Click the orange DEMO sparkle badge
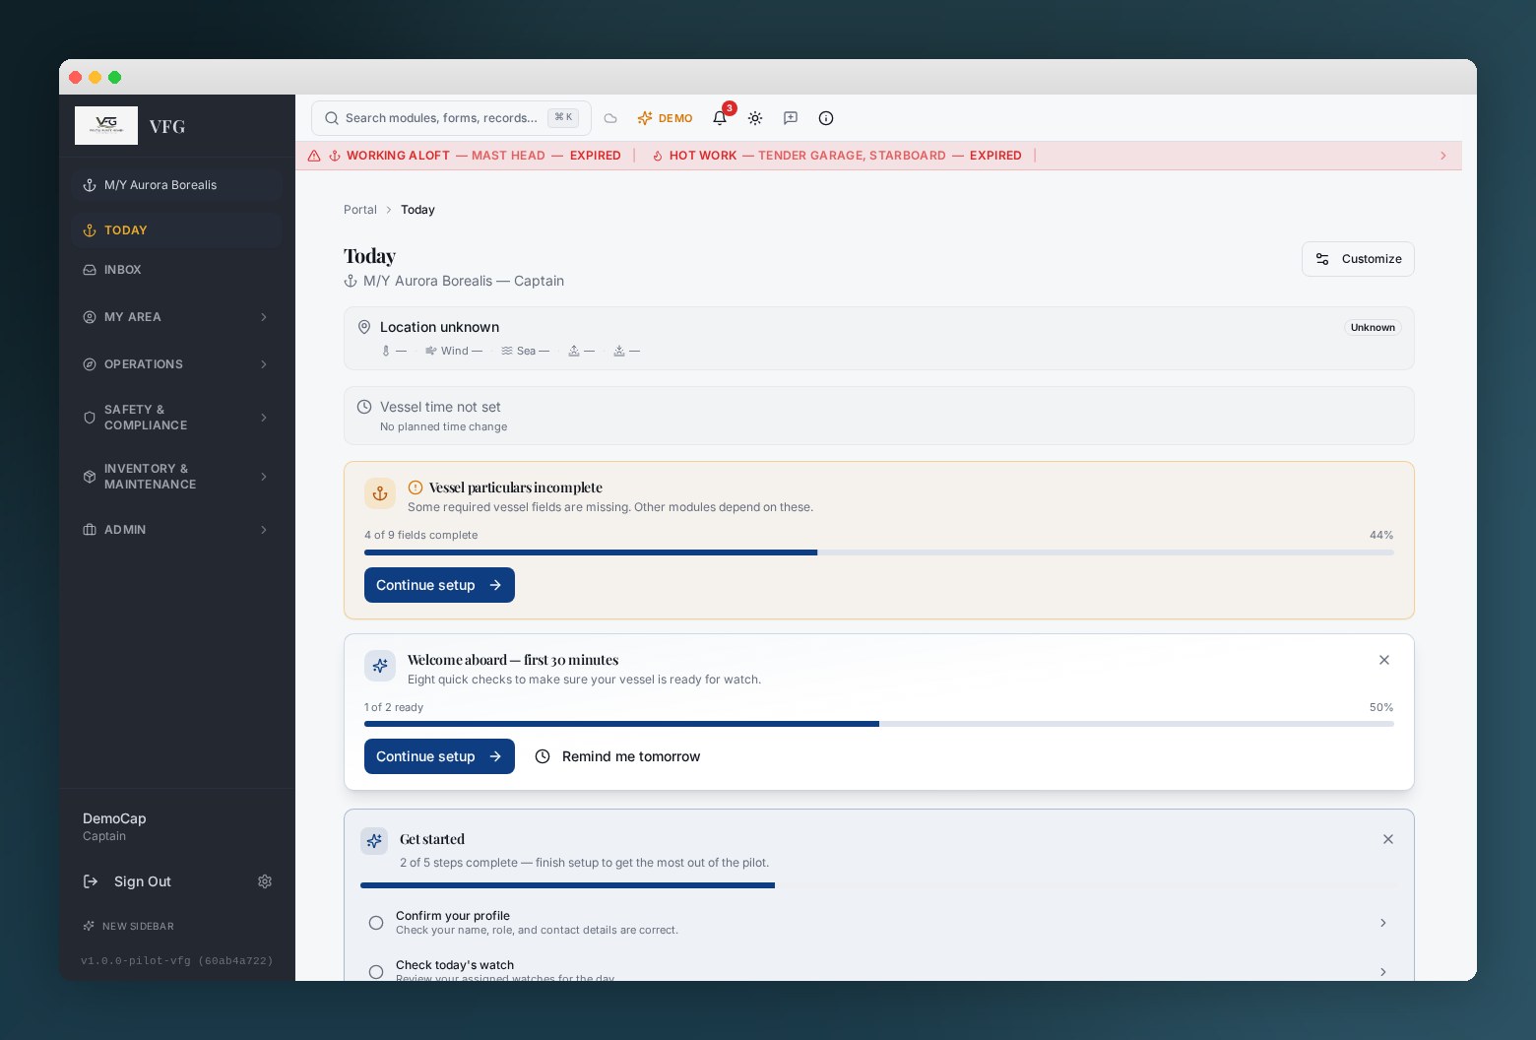Screen dimensions: 1536x1040 point(665,118)
